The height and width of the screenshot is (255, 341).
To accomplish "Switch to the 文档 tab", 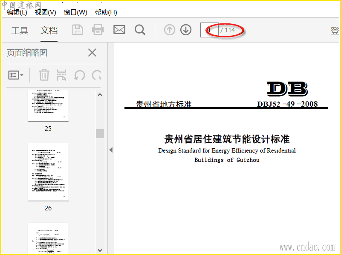I will [49, 31].
